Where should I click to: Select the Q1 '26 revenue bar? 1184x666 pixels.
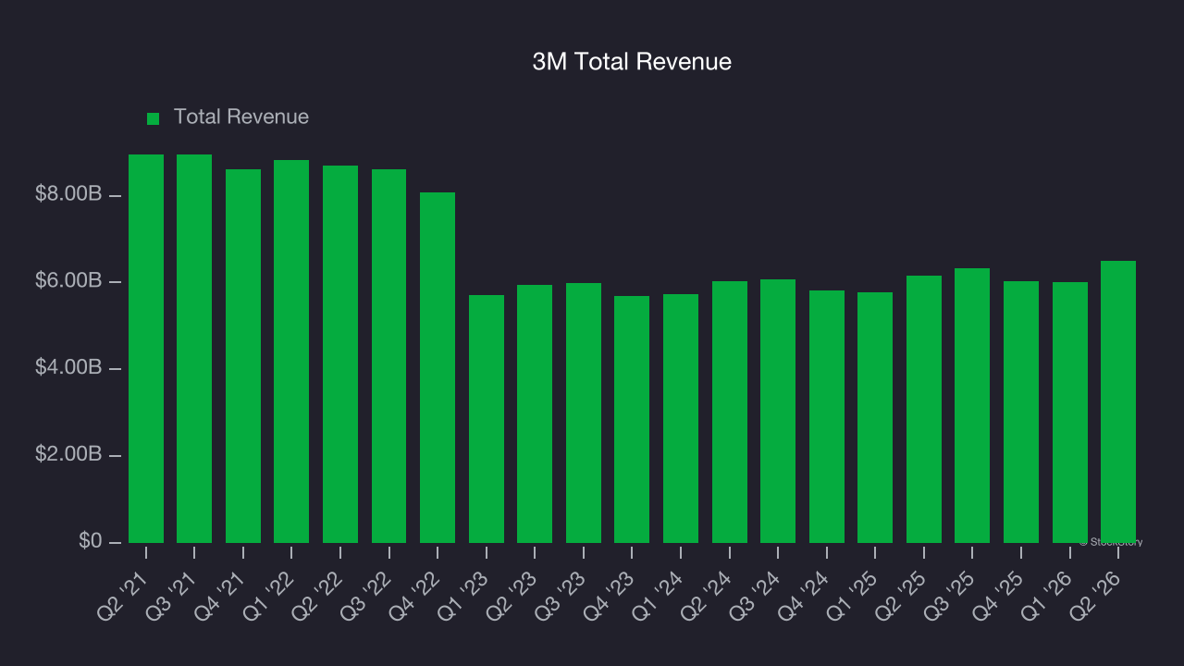1070,413
